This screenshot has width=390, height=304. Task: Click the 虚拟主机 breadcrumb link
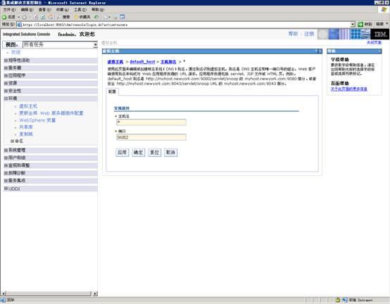115,62
